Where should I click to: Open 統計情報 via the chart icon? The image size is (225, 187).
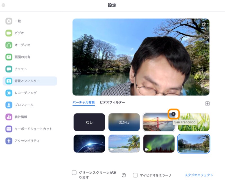(17, 117)
